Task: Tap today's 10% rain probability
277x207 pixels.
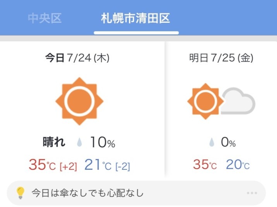Action: click(x=103, y=143)
